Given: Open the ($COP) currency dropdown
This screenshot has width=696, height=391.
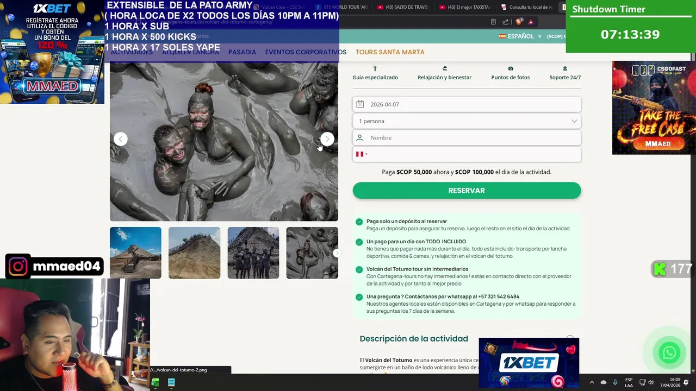Looking at the screenshot, I should pyautogui.click(x=556, y=36).
